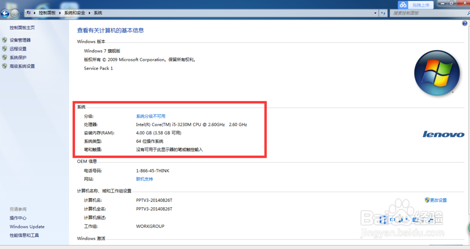Click the Service Pack 1 text
This screenshot has height=249, width=470.
tap(98, 68)
